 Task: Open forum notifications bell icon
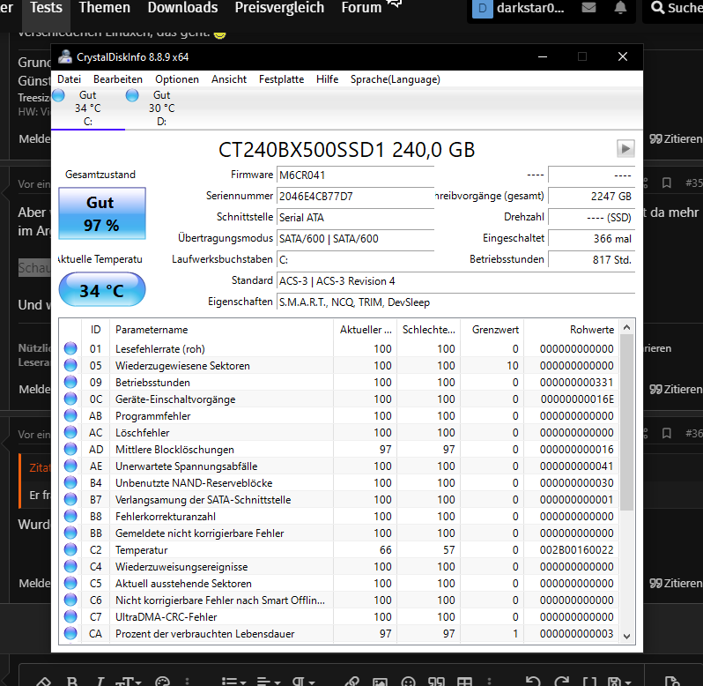[x=620, y=8]
